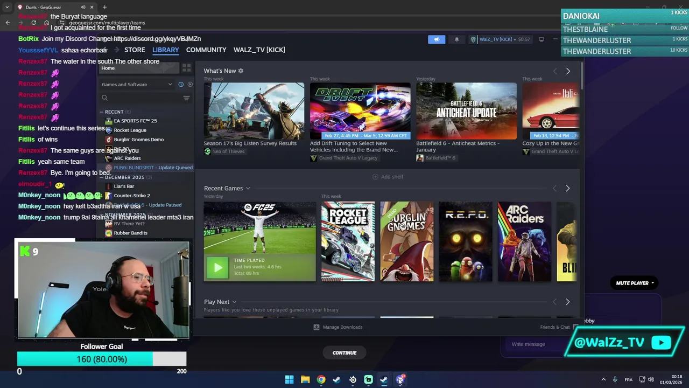
Task: Click the Steam announcements megaphone button
Action: [x=437, y=39]
